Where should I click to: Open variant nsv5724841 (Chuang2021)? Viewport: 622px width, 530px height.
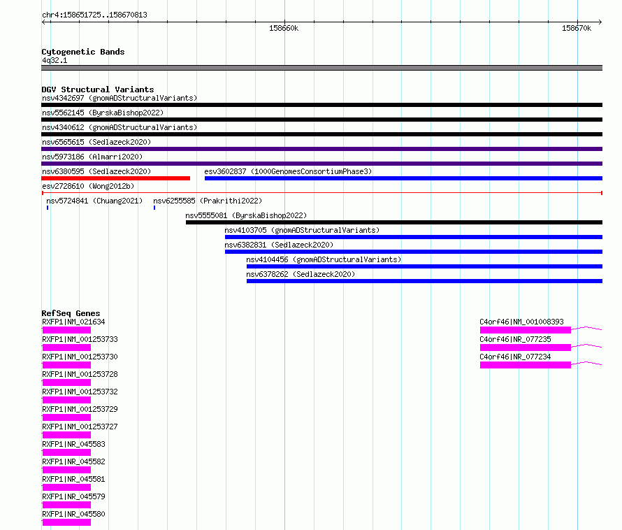tap(94, 201)
